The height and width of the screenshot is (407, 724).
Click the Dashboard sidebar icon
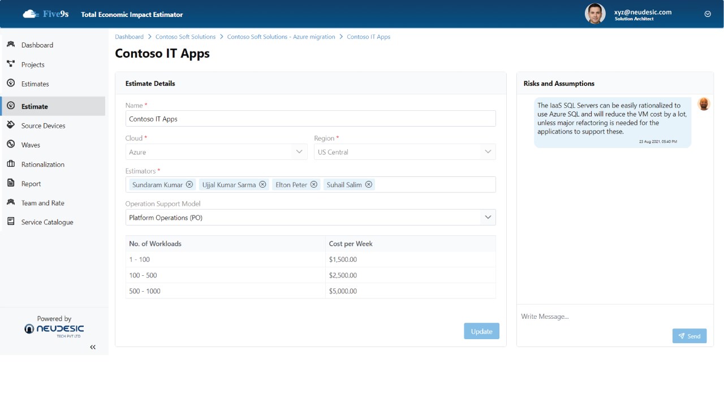(11, 45)
